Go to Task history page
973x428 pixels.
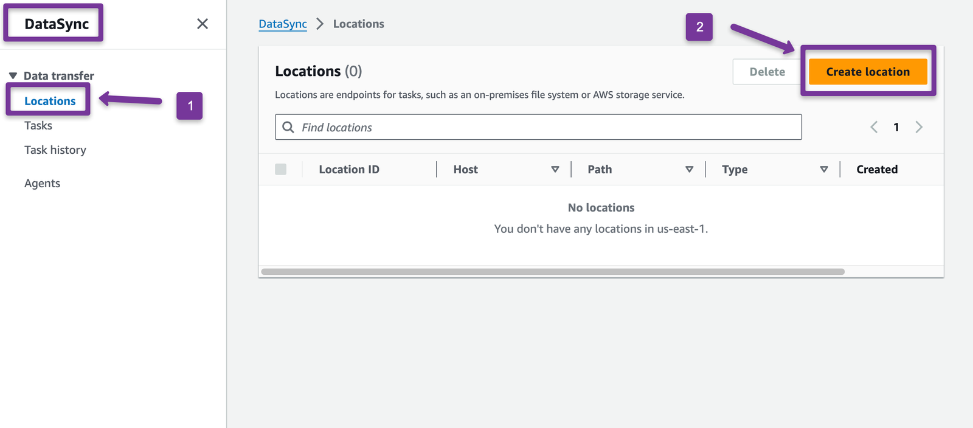point(55,150)
